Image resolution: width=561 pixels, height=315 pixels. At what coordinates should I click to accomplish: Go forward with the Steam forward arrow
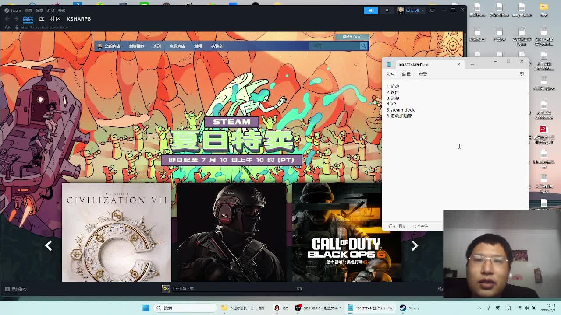click(x=16, y=19)
